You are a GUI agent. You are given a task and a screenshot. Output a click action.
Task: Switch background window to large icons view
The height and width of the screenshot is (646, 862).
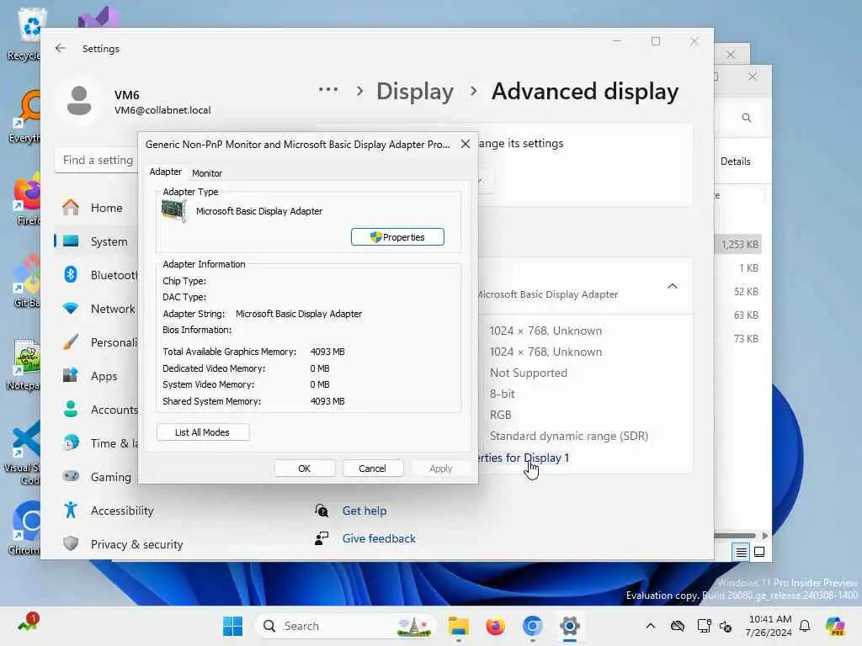(x=759, y=552)
